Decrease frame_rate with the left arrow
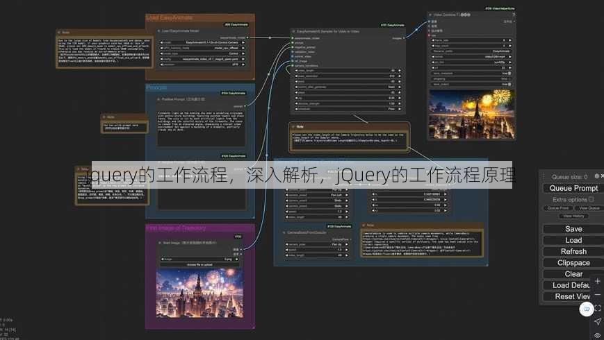 click(433, 40)
